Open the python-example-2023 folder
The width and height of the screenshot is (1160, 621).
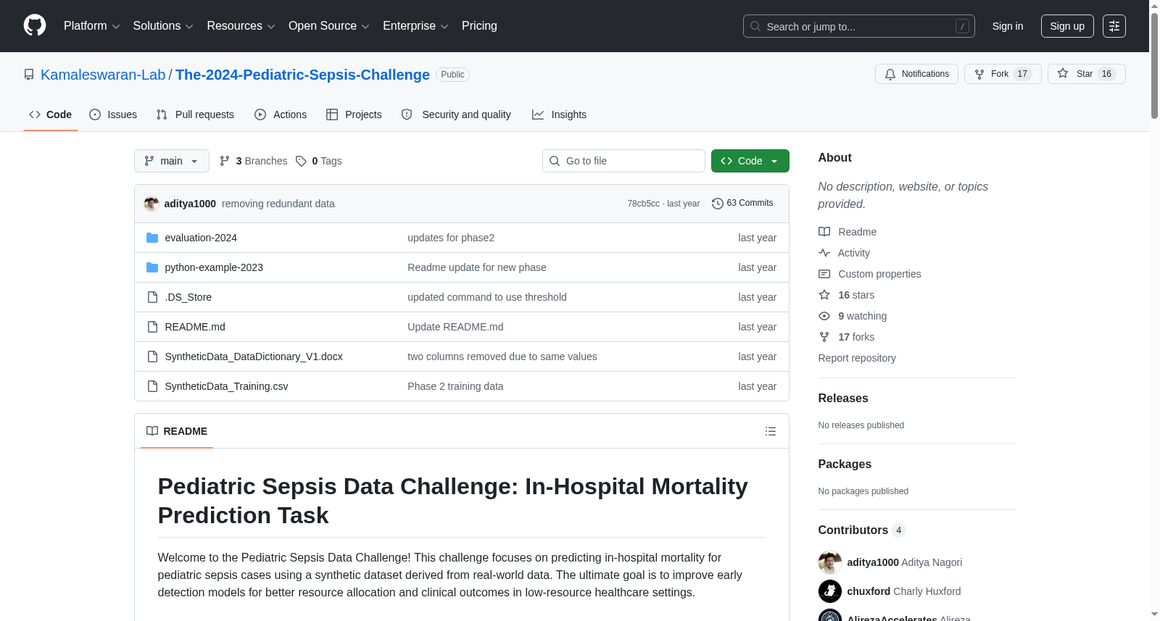(214, 267)
